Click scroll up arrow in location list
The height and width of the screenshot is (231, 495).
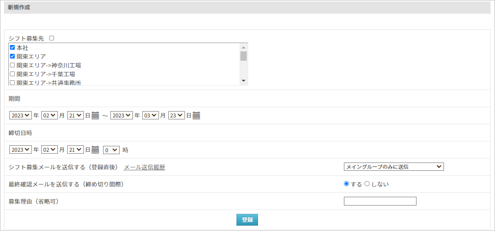click(243, 47)
